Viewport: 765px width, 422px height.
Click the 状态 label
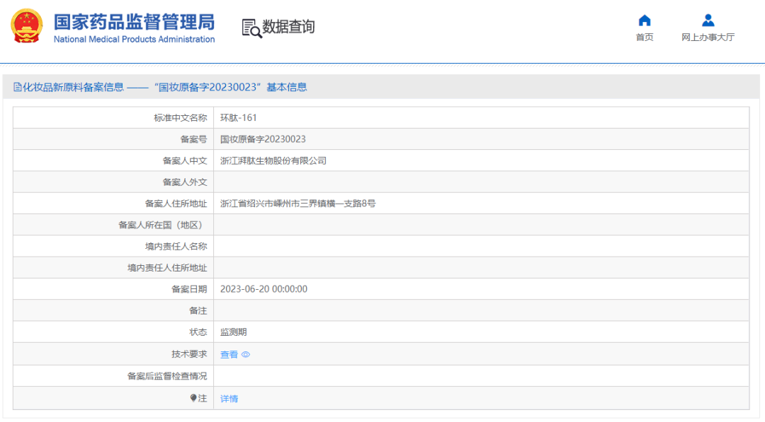tap(198, 332)
